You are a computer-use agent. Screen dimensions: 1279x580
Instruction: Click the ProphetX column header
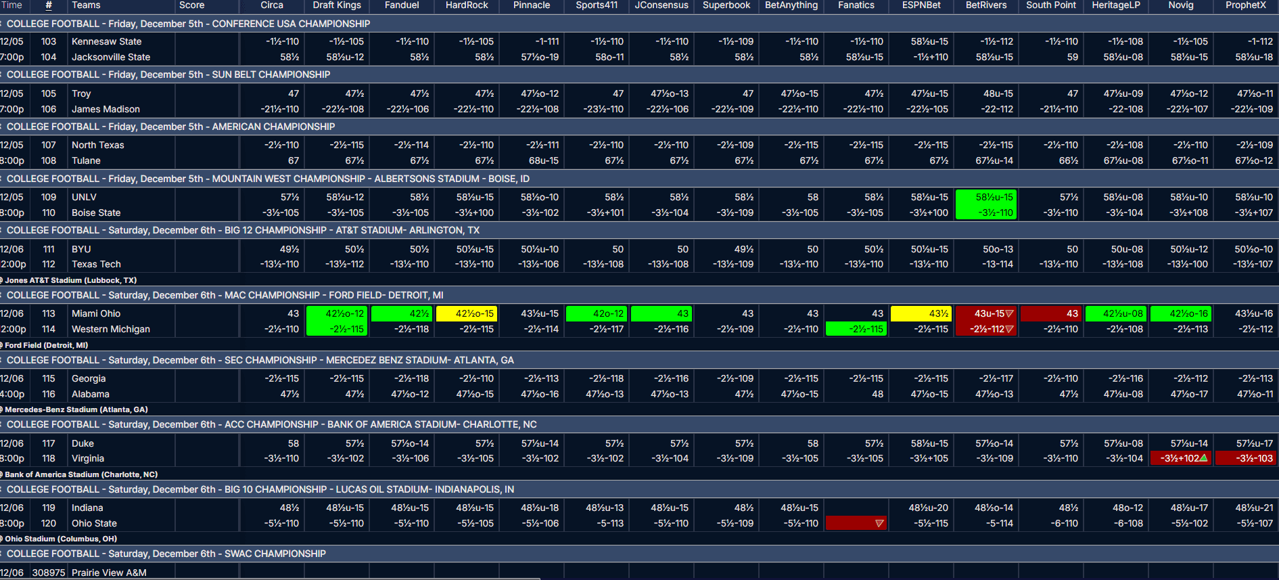(x=1246, y=5)
